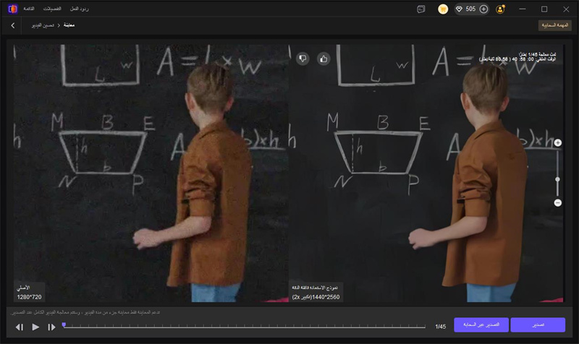
Task: Zoom in using the plus button
Action: click(557, 143)
